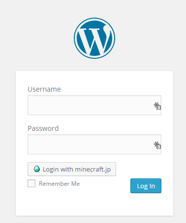Click the minecraft.jp text on the login button

[93, 169]
